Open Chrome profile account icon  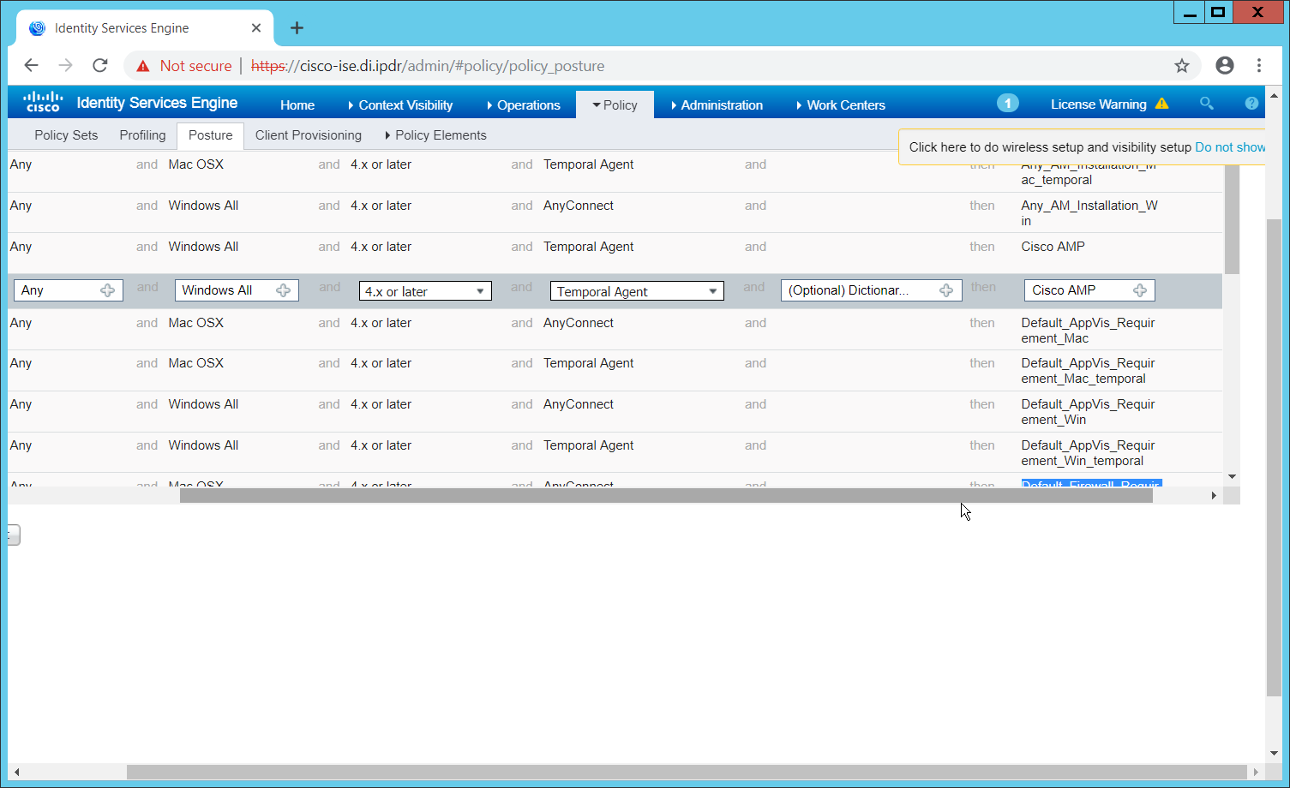[1225, 66]
